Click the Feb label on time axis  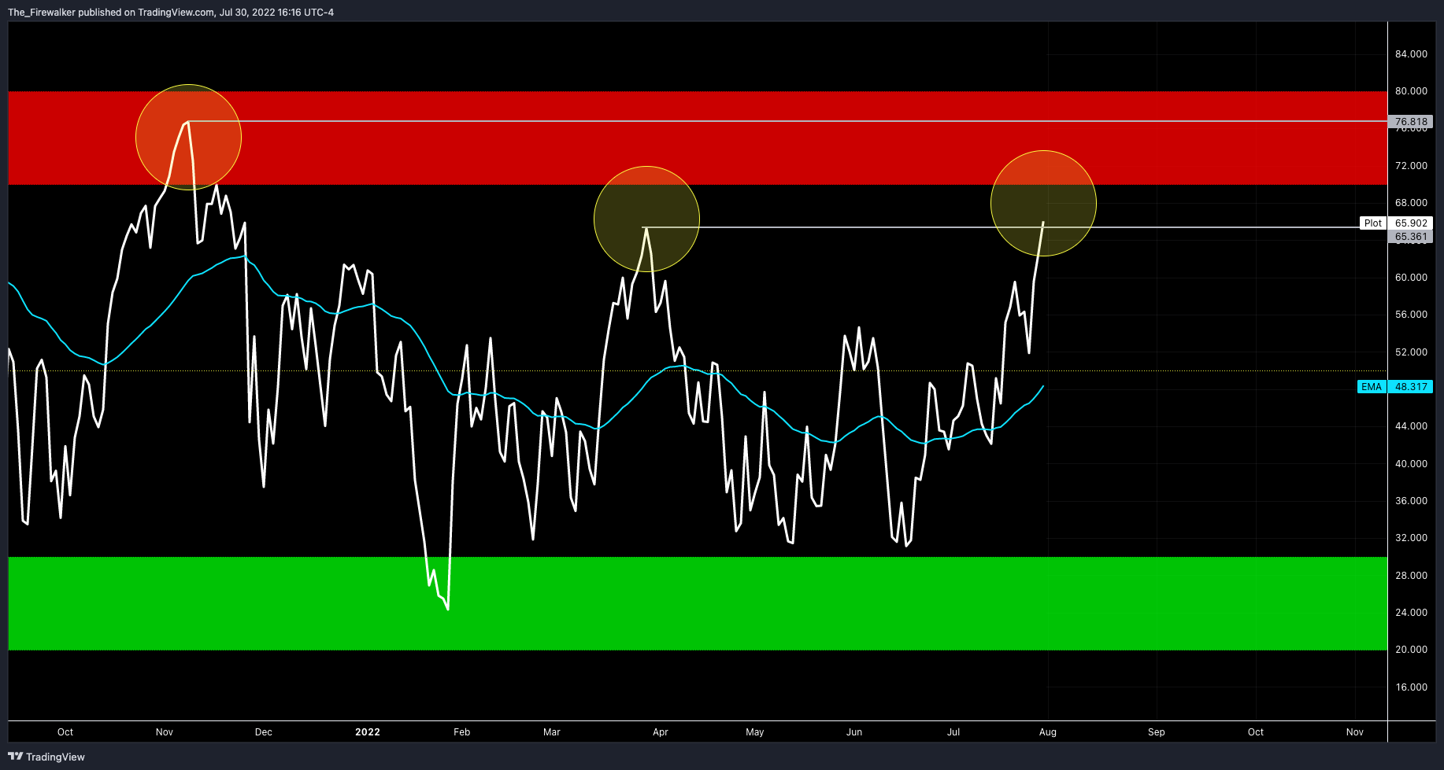pyautogui.click(x=462, y=732)
